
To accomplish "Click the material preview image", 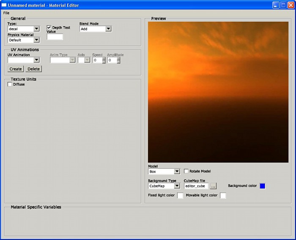I will click(x=218, y=92).
